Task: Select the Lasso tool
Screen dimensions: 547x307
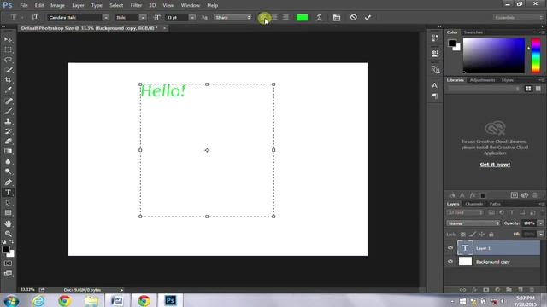Action: 8,60
